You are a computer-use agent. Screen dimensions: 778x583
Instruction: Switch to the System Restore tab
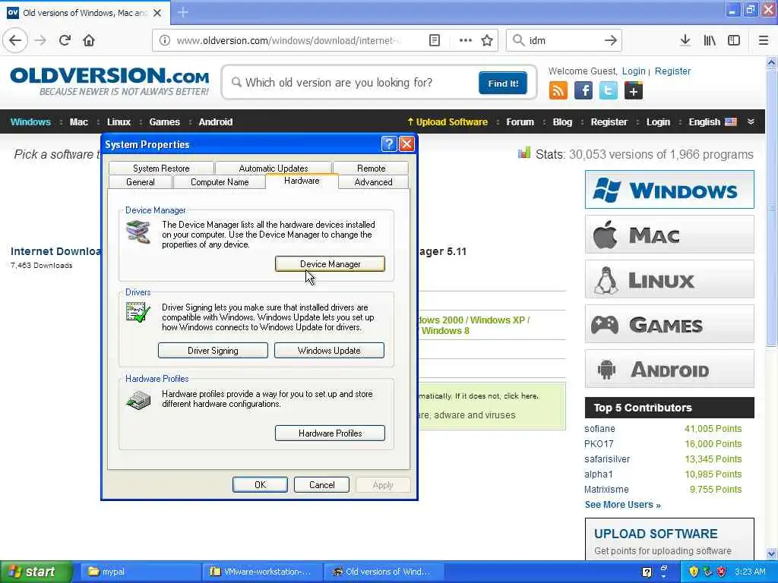click(161, 168)
